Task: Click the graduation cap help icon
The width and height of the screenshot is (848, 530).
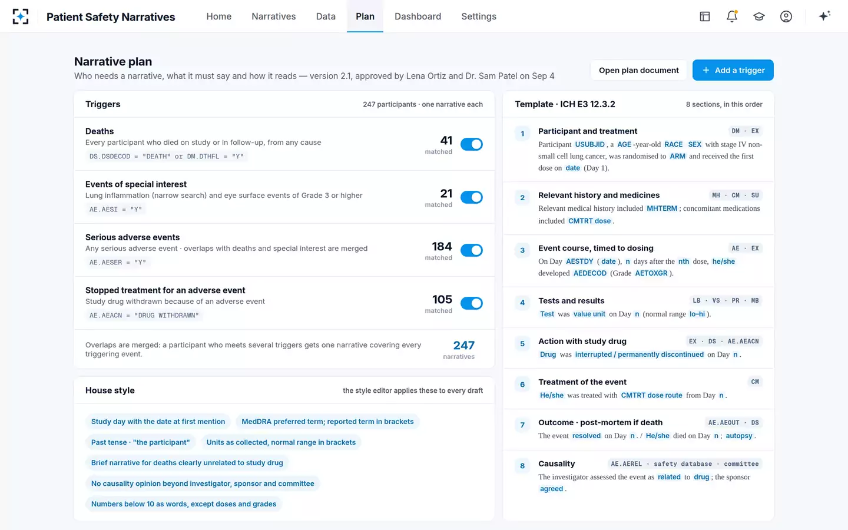Action: point(759,16)
